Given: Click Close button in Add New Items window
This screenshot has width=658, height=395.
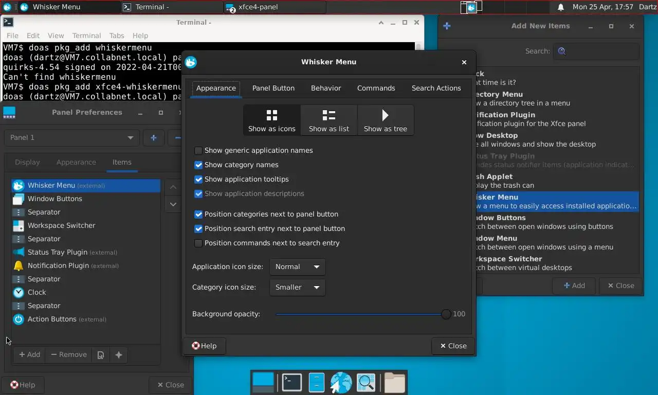Looking at the screenshot, I should pyautogui.click(x=620, y=285).
